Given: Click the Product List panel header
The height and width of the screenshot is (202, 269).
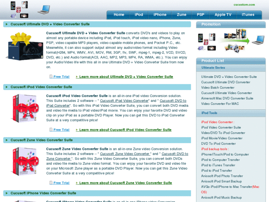Looking at the screenshot, I should pos(231,61).
